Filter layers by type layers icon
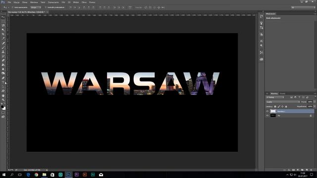The image size is (317, 178). (x=299, y=97)
